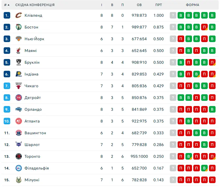
Task: Click the New York Knicks logo
Action: click(x=19, y=39)
